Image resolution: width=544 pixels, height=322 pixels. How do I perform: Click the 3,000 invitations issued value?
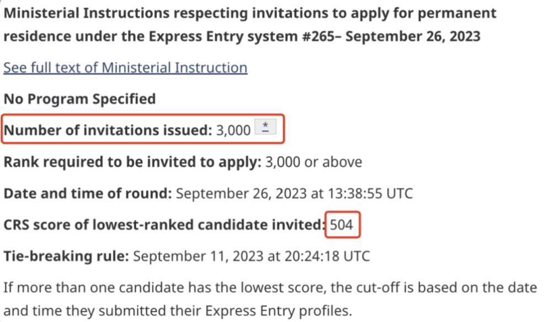233,130
